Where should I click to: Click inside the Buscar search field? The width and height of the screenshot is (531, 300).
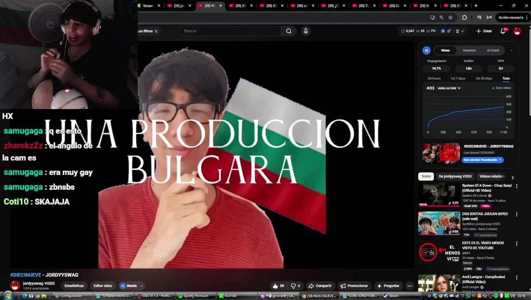tap(231, 31)
